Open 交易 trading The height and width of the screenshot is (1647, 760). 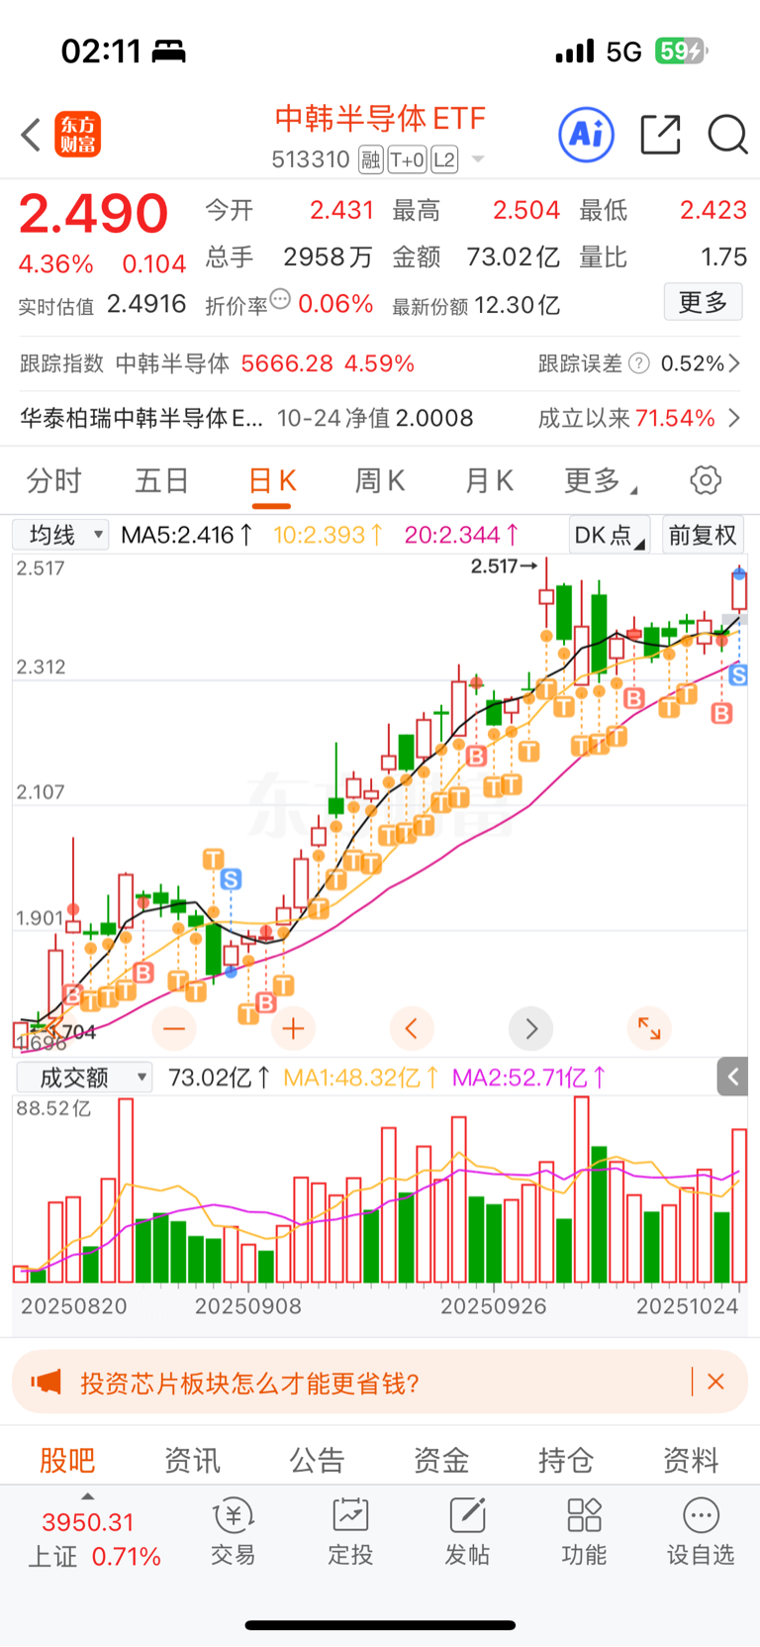[234, 1532]
